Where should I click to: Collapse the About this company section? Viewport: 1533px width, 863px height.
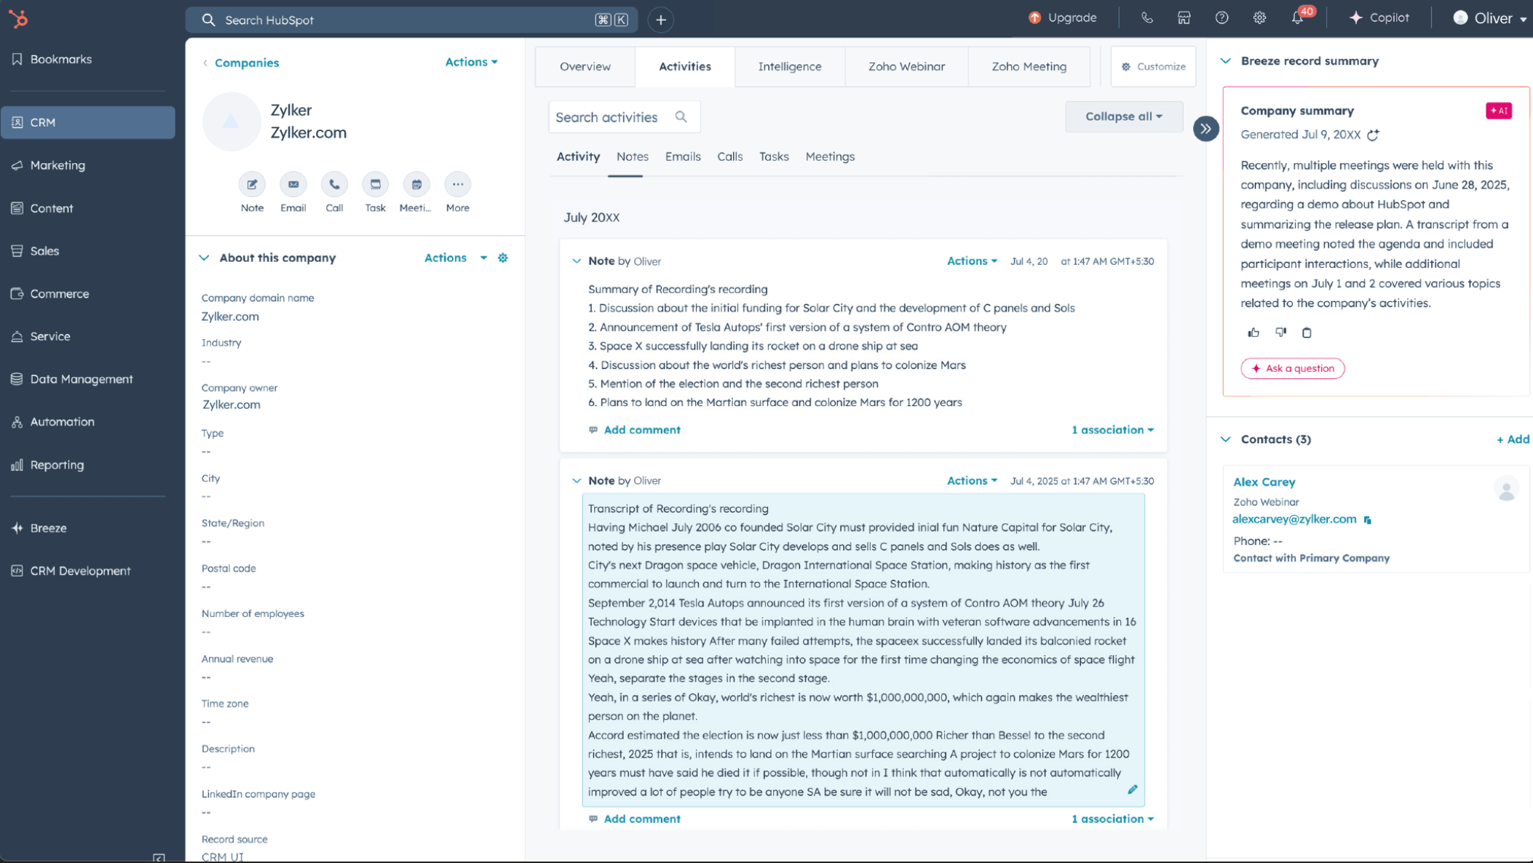205,258
